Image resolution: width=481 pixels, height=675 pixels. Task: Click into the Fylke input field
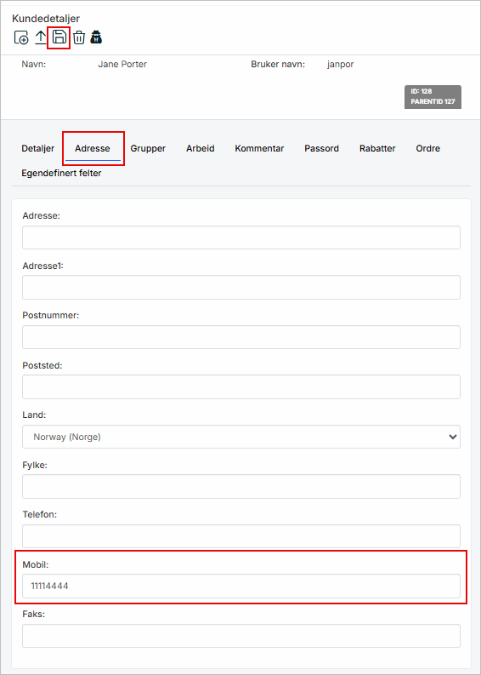(x=241, y=486)
